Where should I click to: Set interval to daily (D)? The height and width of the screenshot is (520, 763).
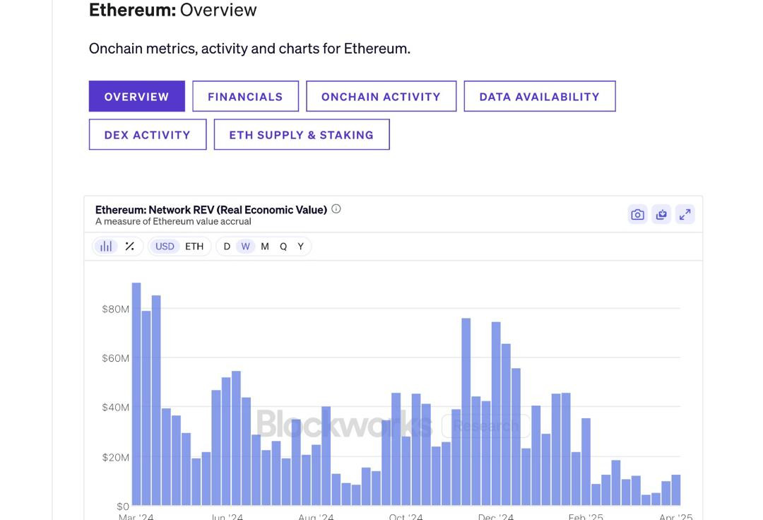(227, 247)
